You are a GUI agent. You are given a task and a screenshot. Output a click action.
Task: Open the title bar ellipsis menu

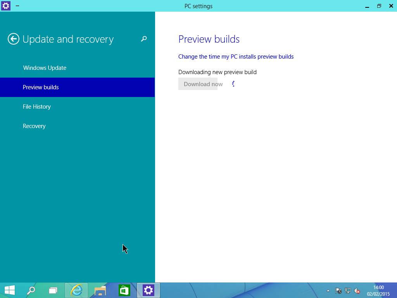coord(17,5)
